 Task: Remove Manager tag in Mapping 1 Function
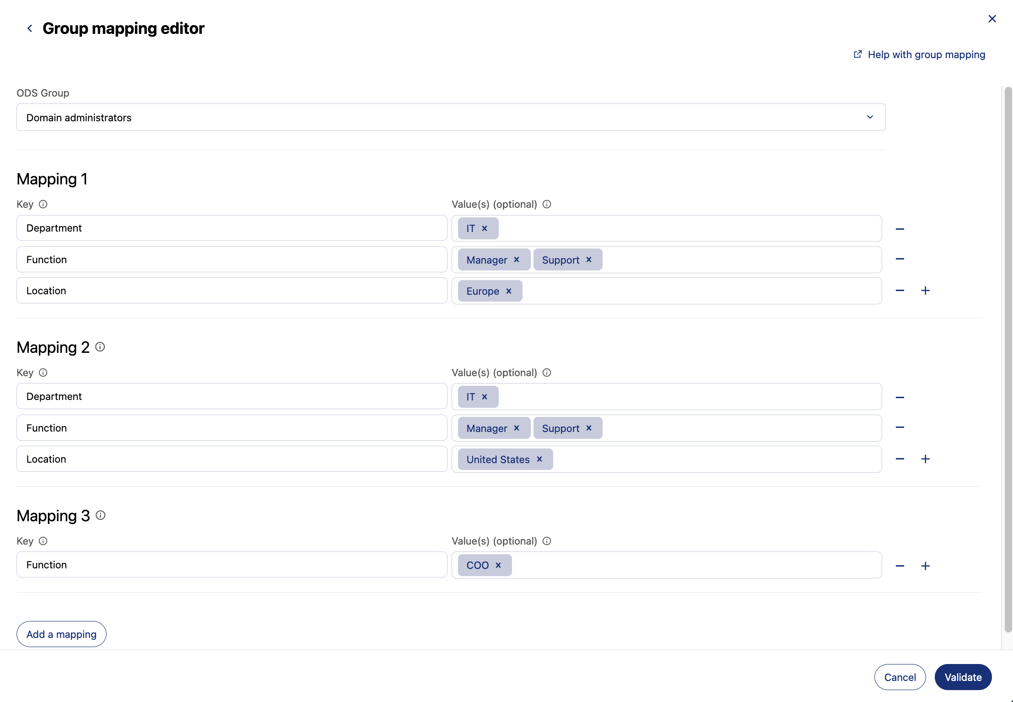pos(517,259)
